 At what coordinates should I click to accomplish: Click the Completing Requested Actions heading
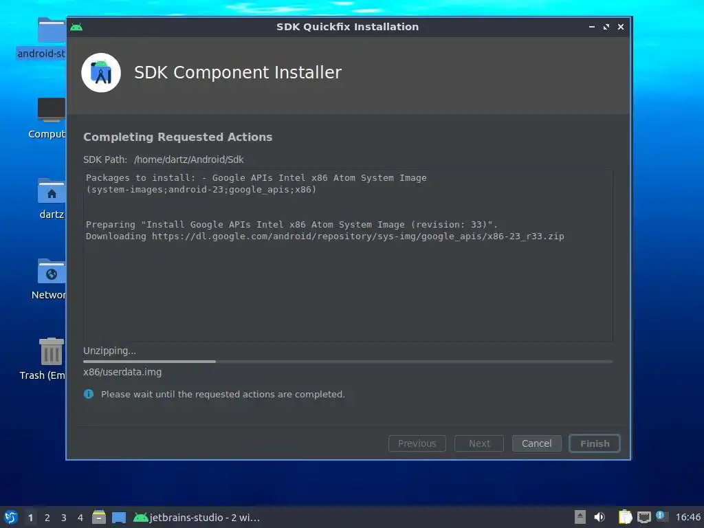point(178,137)
